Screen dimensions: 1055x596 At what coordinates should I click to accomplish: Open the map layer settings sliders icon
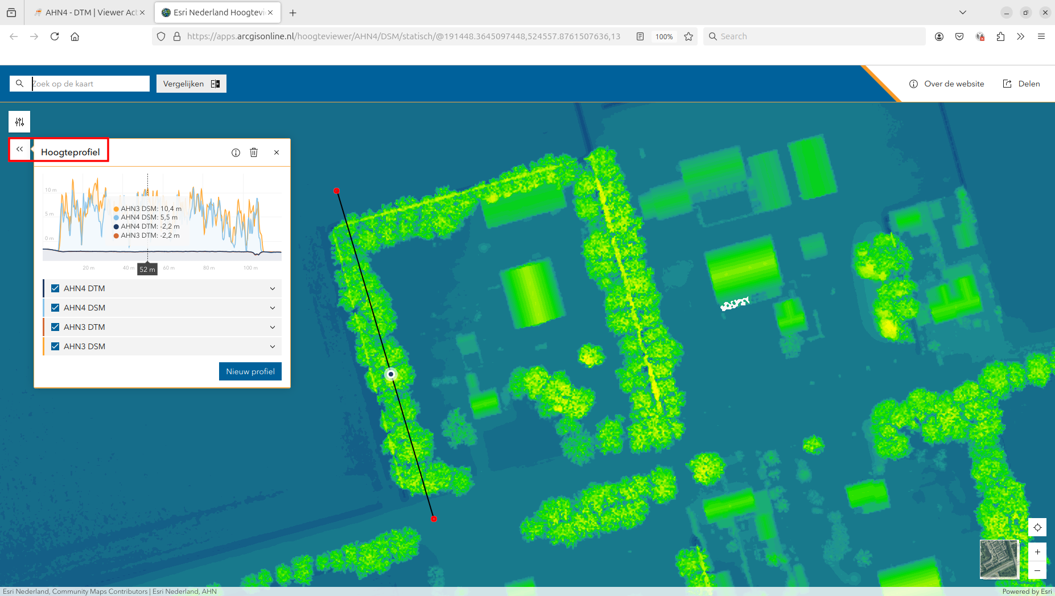(19, 122)
